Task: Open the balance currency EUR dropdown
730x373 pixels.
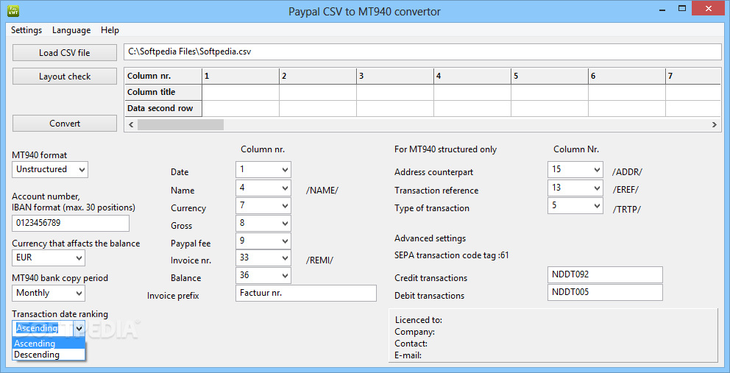Action: click(x=49, y=257)
